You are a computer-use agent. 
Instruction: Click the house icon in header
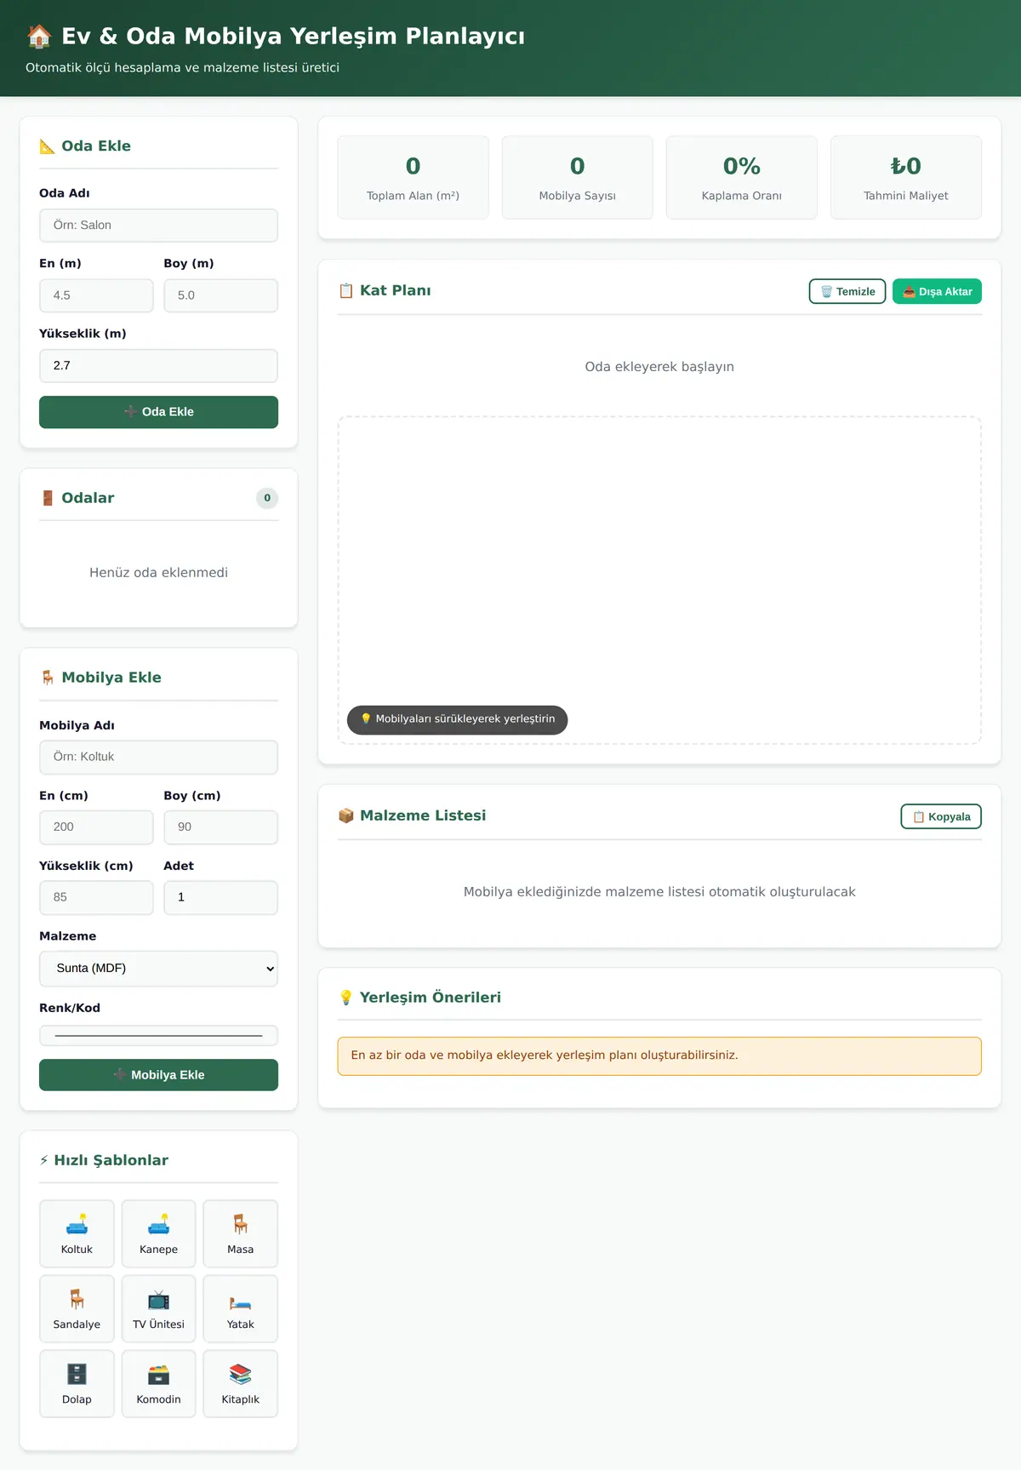pos(39,36)
